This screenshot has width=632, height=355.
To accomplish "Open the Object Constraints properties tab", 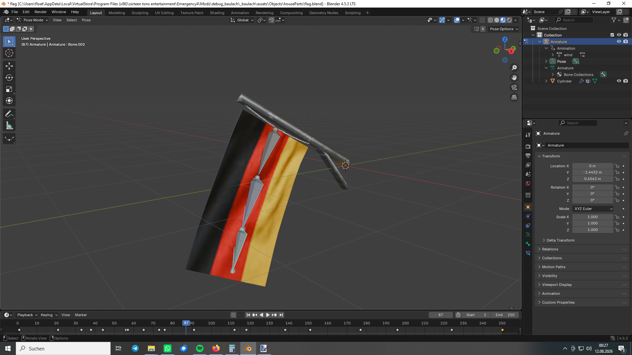I will tap(528, 225).
